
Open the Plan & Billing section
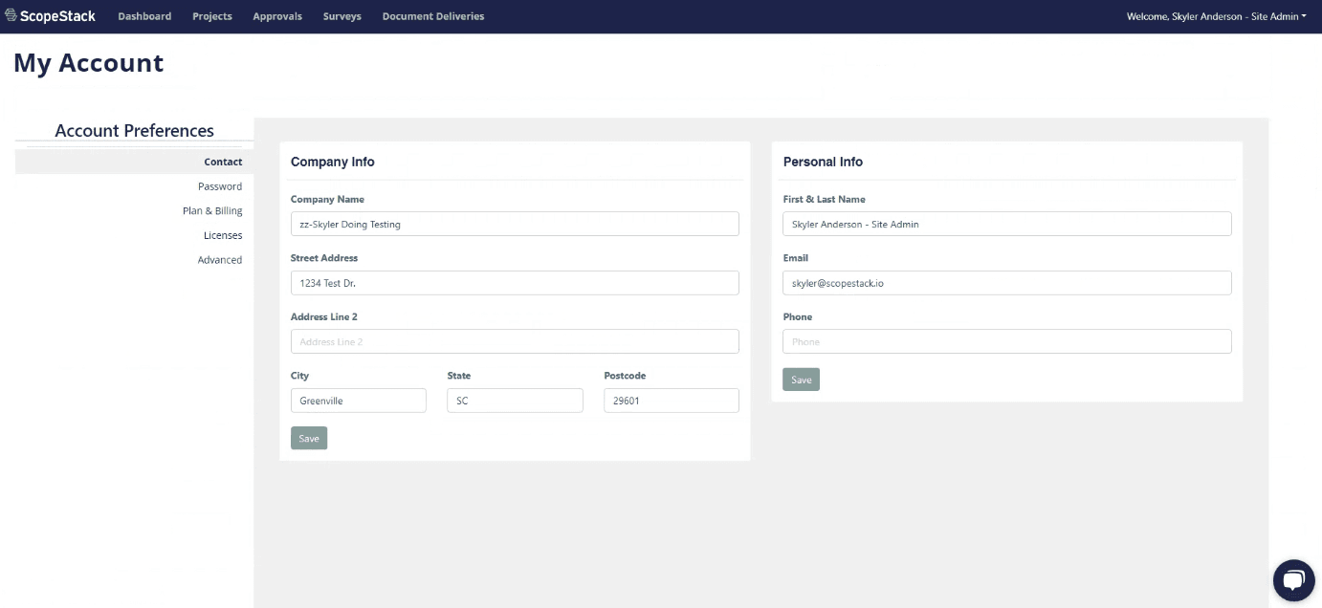click(x=212, y=210)
